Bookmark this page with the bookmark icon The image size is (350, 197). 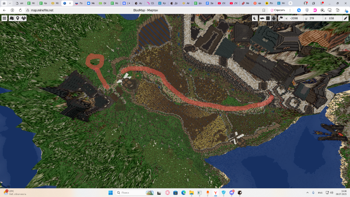[x=264, y=10]
